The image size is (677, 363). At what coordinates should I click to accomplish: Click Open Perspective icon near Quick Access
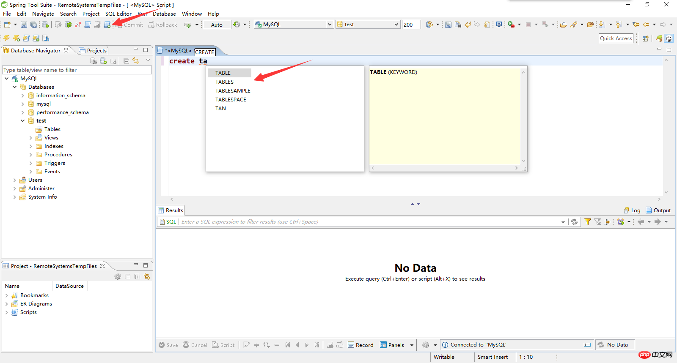pyautogui.click(x=646, y=38)
